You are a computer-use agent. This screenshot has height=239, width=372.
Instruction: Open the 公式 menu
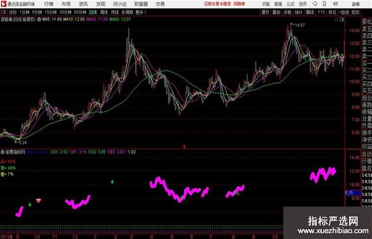tap(291, 4)
